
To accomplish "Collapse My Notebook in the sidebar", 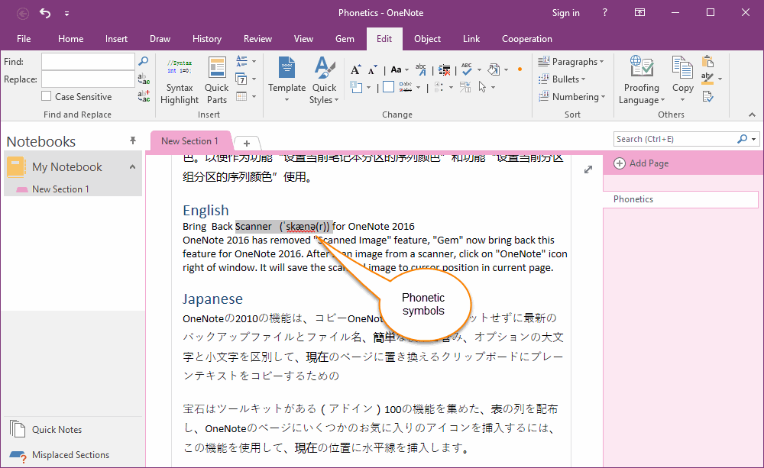I will pyautogui.click(x=131, y=166).
